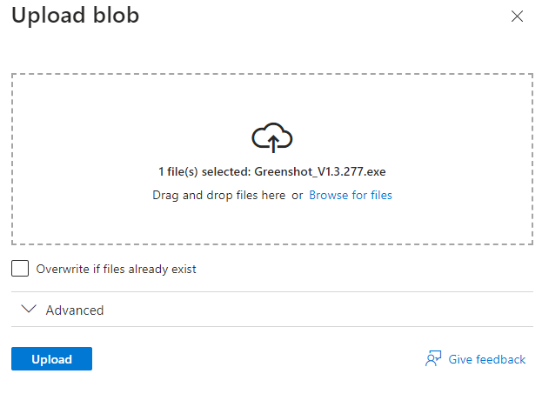Click empty space inside the dashed drop zone
The width and height of the screenshot is (542, 407).
coord(104,122)
